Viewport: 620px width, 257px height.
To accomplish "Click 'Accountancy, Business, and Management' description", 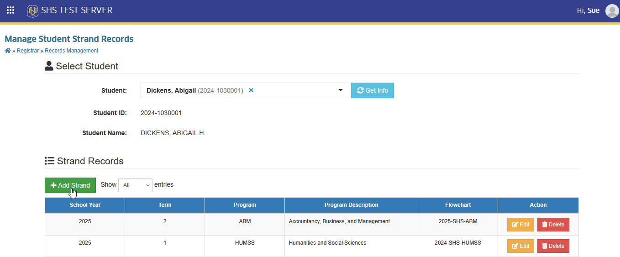I will coord(339,221).
